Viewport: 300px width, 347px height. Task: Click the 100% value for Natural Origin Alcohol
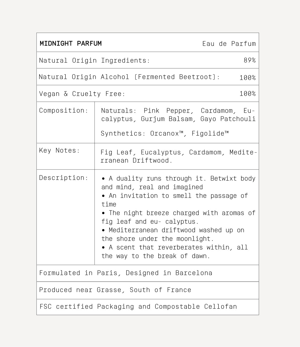click(247, 78)
